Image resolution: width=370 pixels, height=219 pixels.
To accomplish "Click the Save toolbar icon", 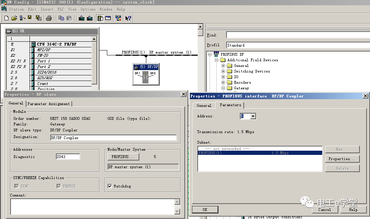I will click(30, 18).
